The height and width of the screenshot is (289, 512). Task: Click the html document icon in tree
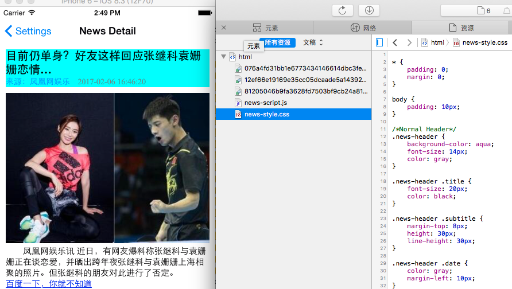click(232, 57)
